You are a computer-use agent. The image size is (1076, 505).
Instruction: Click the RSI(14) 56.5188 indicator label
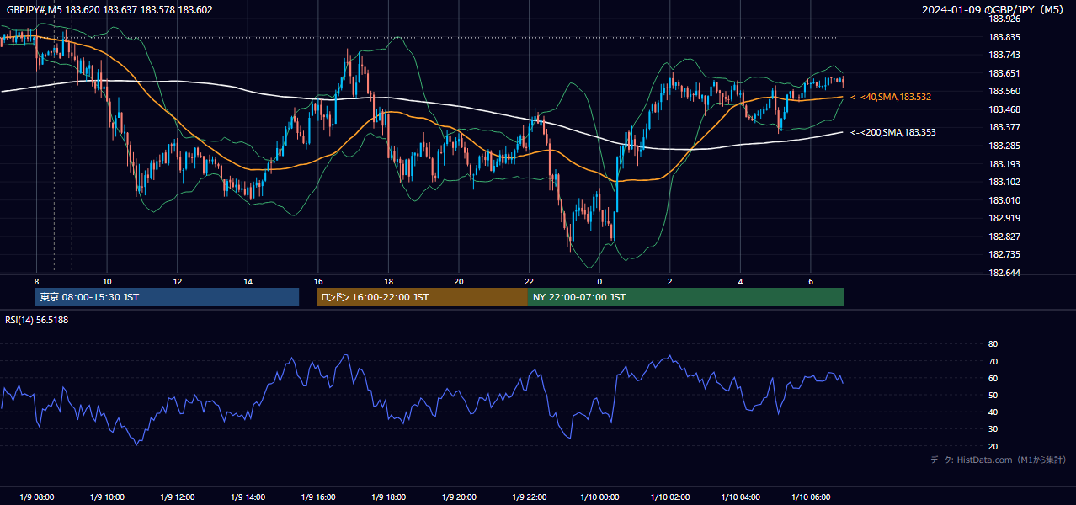[37, 320]
